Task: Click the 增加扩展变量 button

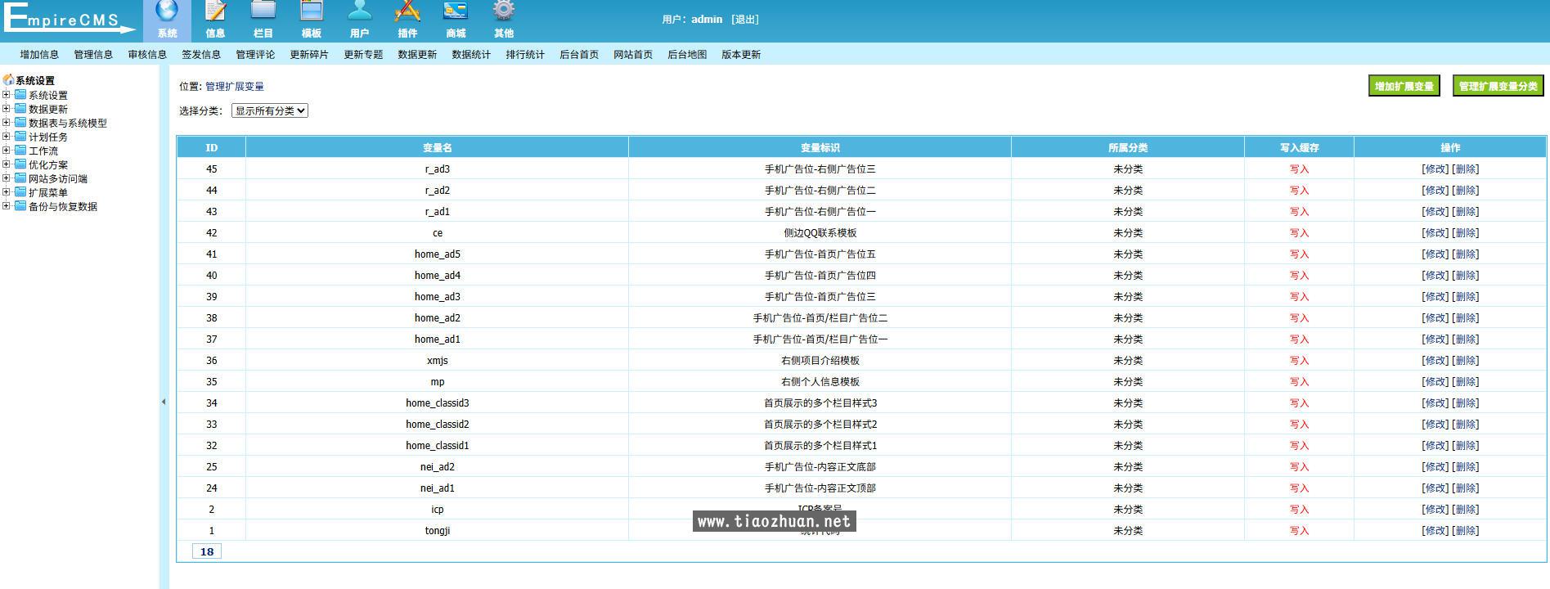Action: (1404, 86)
